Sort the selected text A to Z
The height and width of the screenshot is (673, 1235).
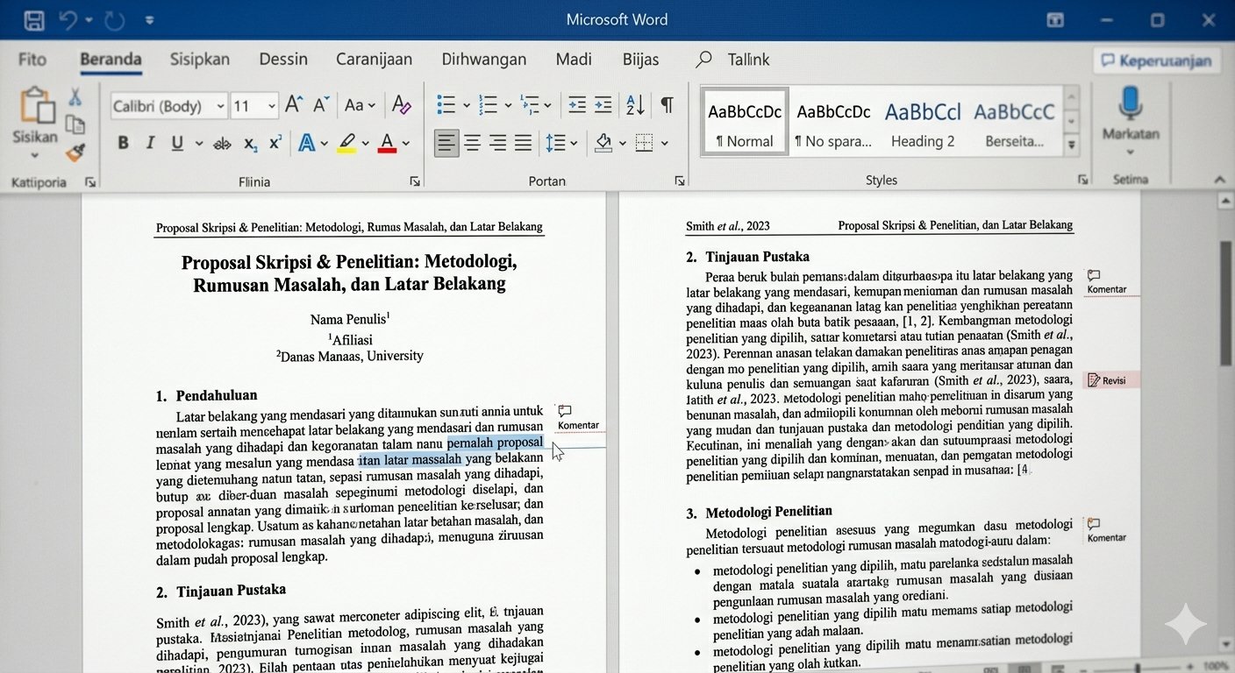click(636, 105)
